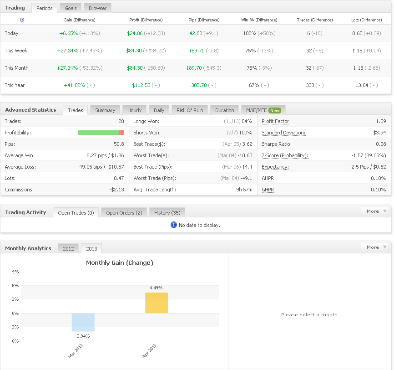Click the Average Loss value
The width and height of the screenshot is (394, 370).
[x=101, y=167]
